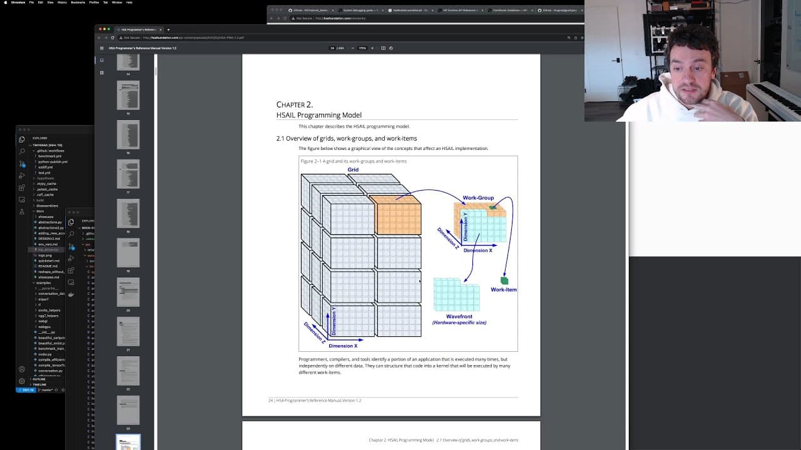Select page 20 thumbnail in PDF sidebar

coord(128,292)
